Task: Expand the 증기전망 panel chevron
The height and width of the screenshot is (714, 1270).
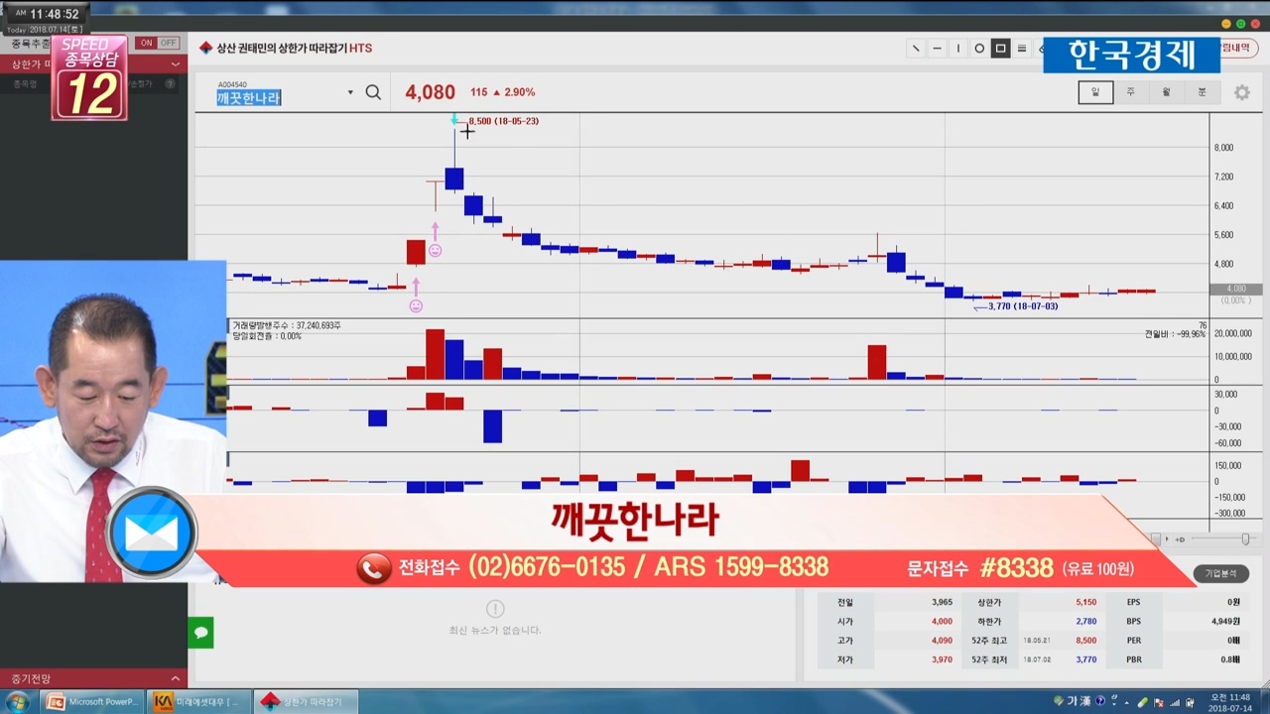Action: coord(176,679)
